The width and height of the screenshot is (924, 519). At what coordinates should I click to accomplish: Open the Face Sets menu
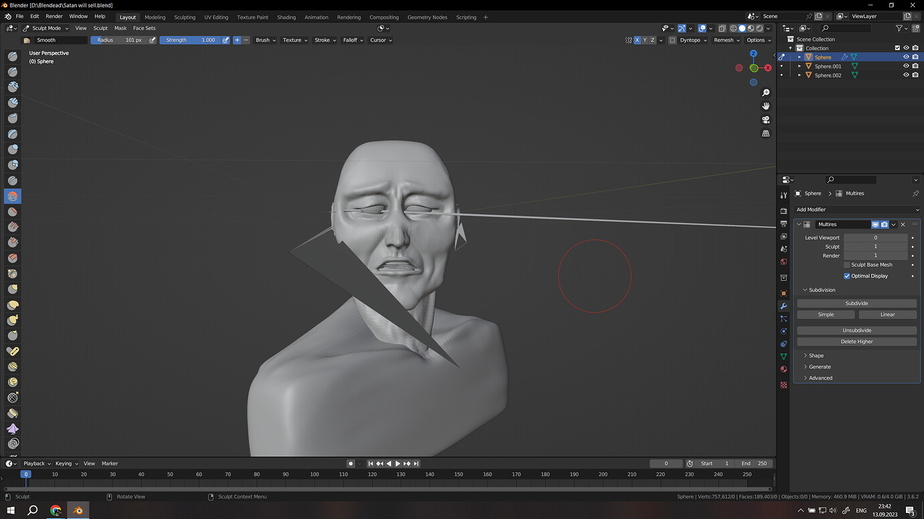click(x=144, y=28)
